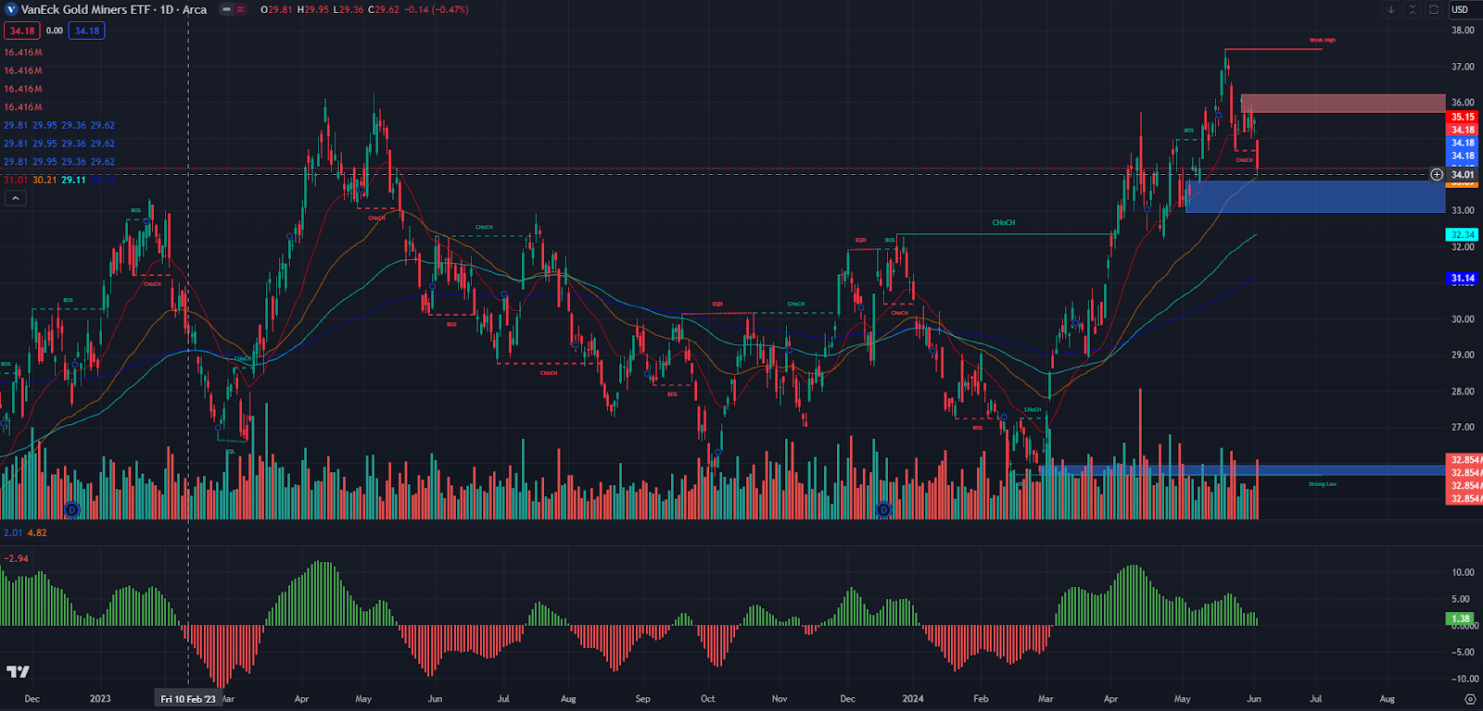This screenshot has width=1483, height=711.
Task: Click the red 35.15 price label
Action: pos(1464,117)
